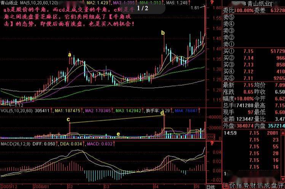Select the 卖④ order book row
Image resolution: width=285 pixels, height=189 pixels.
(x=254, y=24)
